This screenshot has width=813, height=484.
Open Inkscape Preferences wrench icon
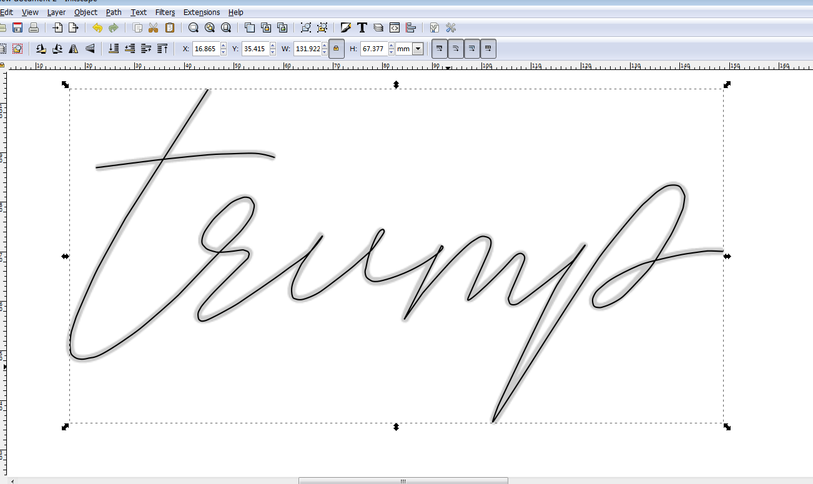click(x=451, y=27)
